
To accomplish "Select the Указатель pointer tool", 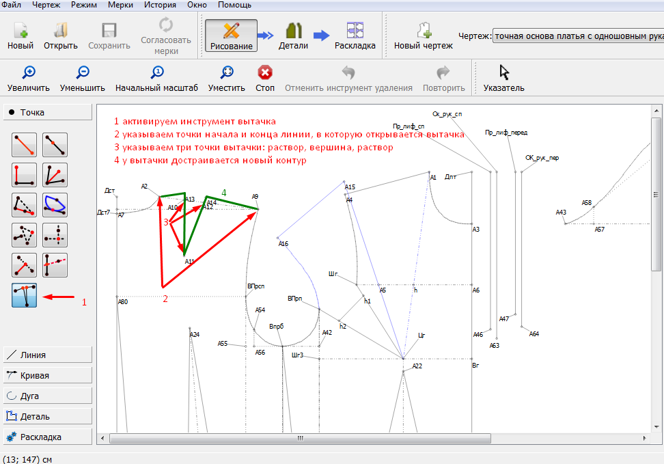I will click(504, 79).
